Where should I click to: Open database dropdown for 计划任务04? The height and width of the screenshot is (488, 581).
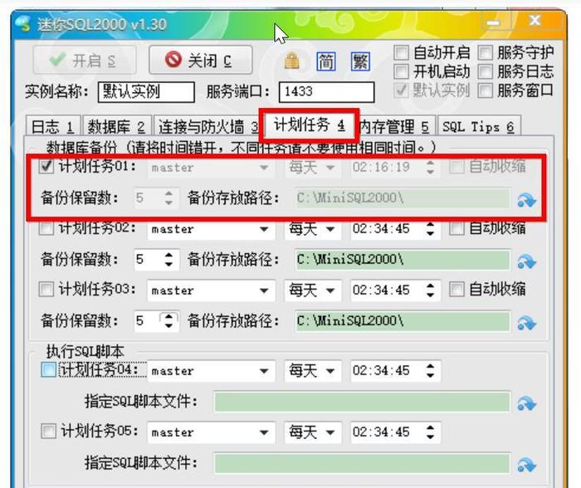click(264, 371)
